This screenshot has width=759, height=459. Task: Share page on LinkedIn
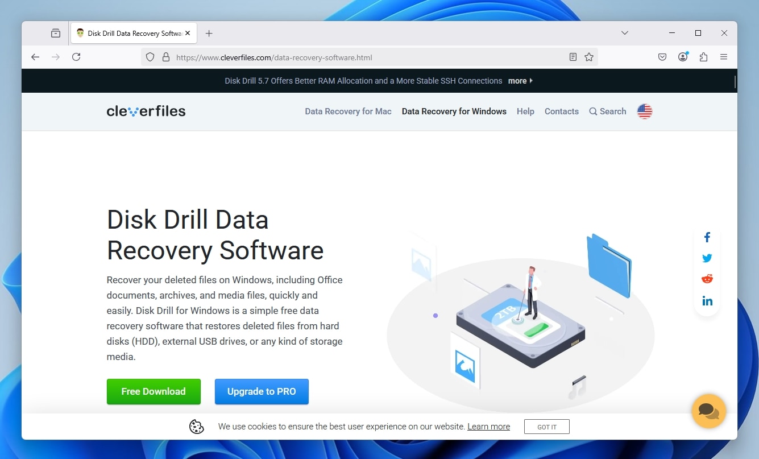707,301
